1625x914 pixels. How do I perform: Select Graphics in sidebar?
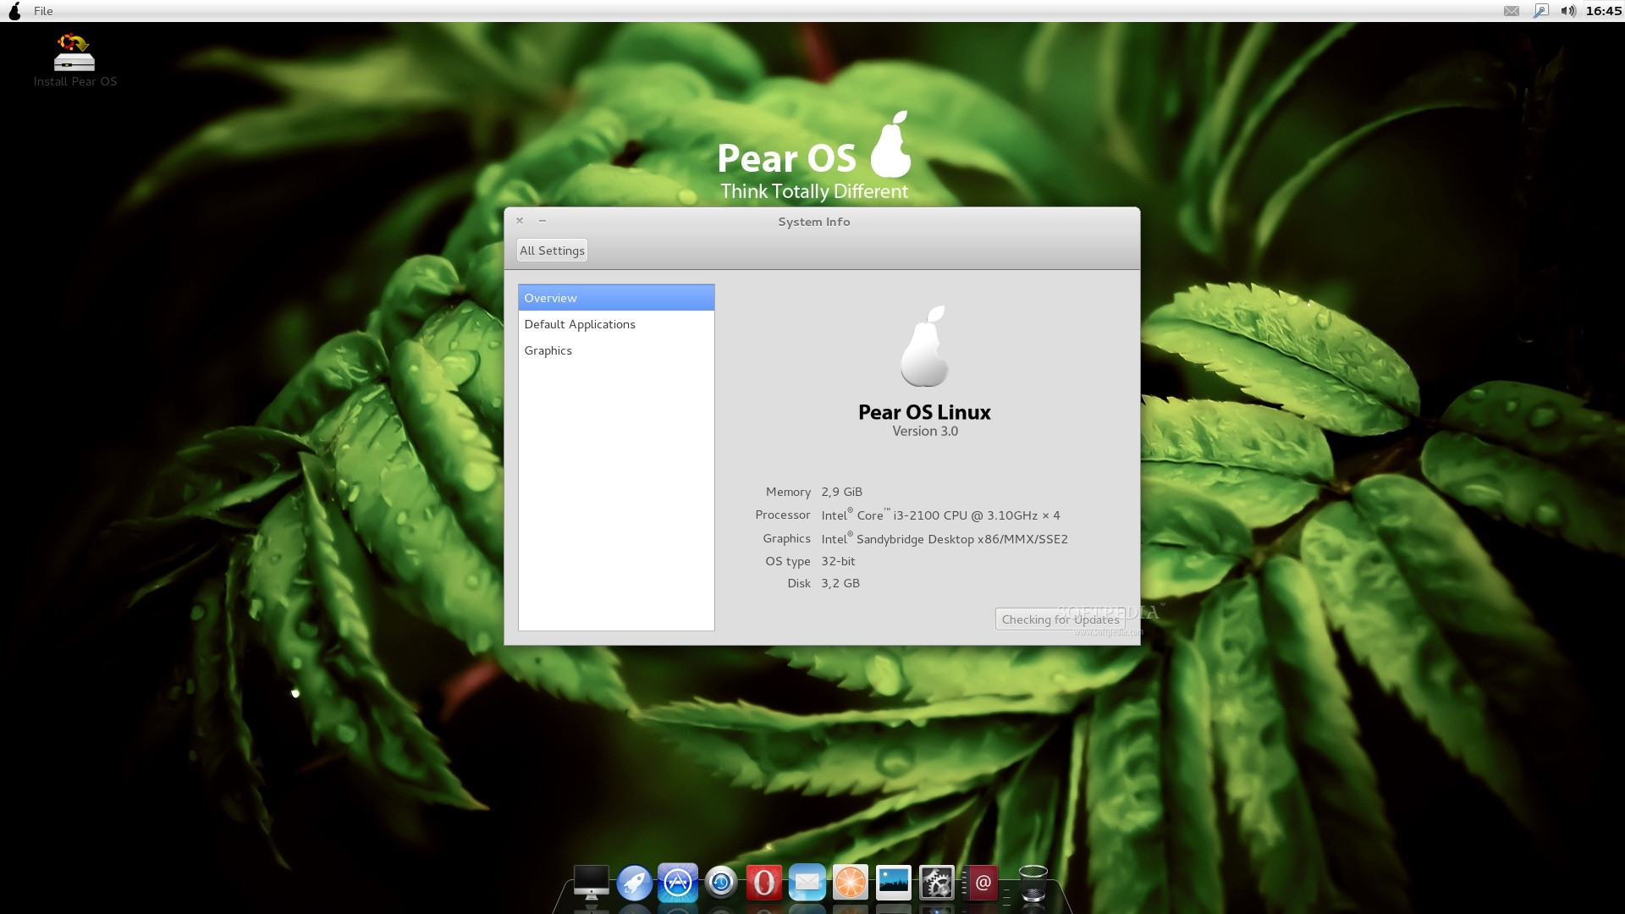point(616,350)
